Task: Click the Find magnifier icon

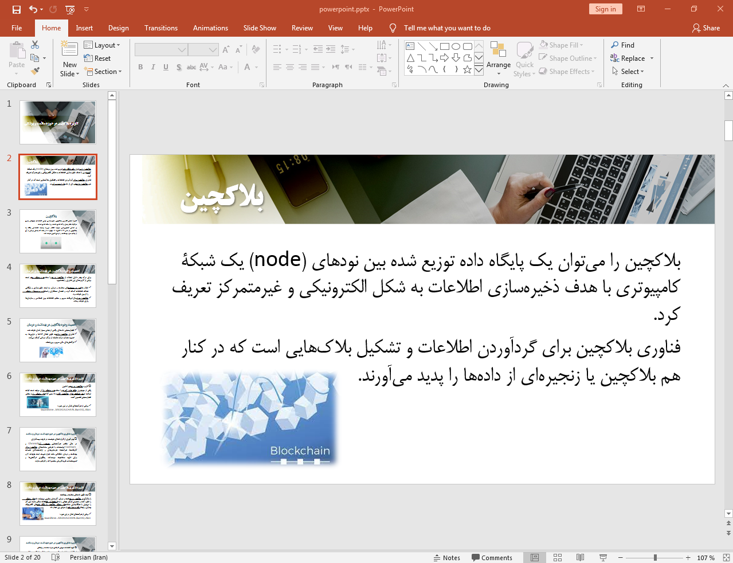Action: pos(615,45)
